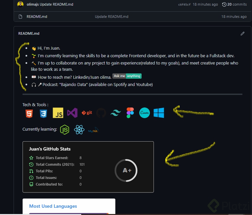Click the Windows logo icon
252x215 pixels.
click(159, 113)
